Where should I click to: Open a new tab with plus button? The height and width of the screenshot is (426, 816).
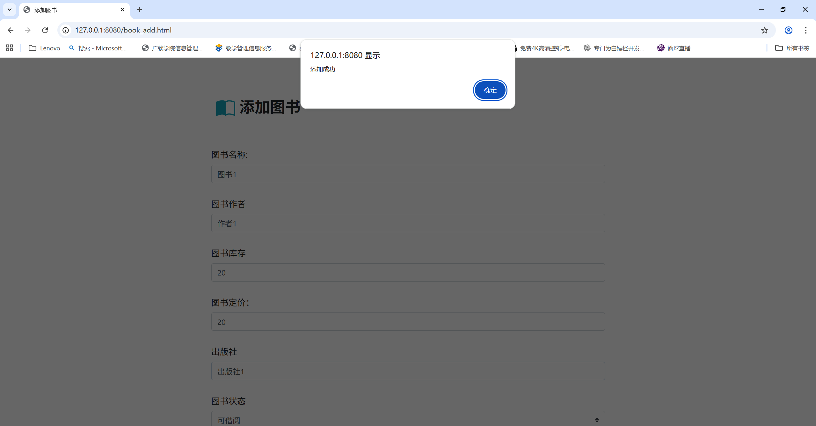[x=140, y=10]
